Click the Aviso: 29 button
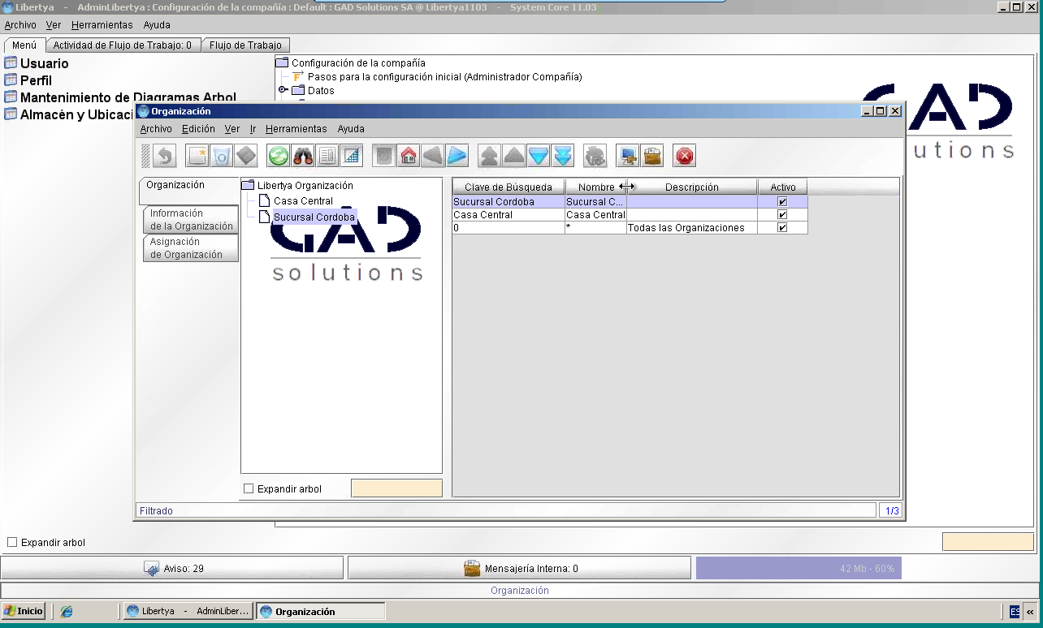Screen dimensions: 1043x628 pos(172,568)
